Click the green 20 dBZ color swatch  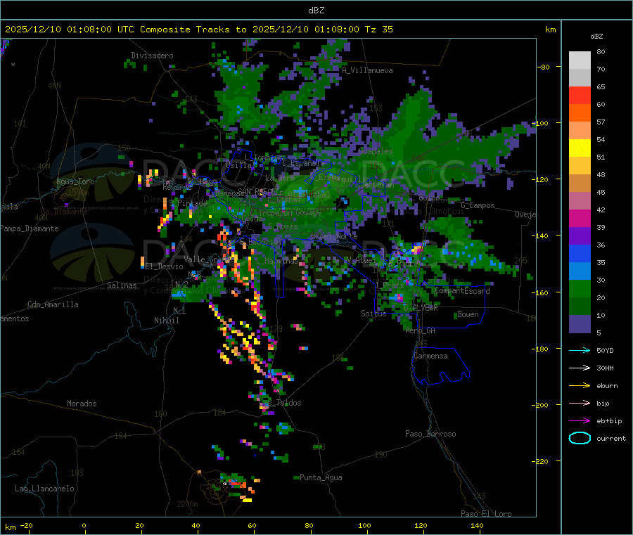(580, 288)
